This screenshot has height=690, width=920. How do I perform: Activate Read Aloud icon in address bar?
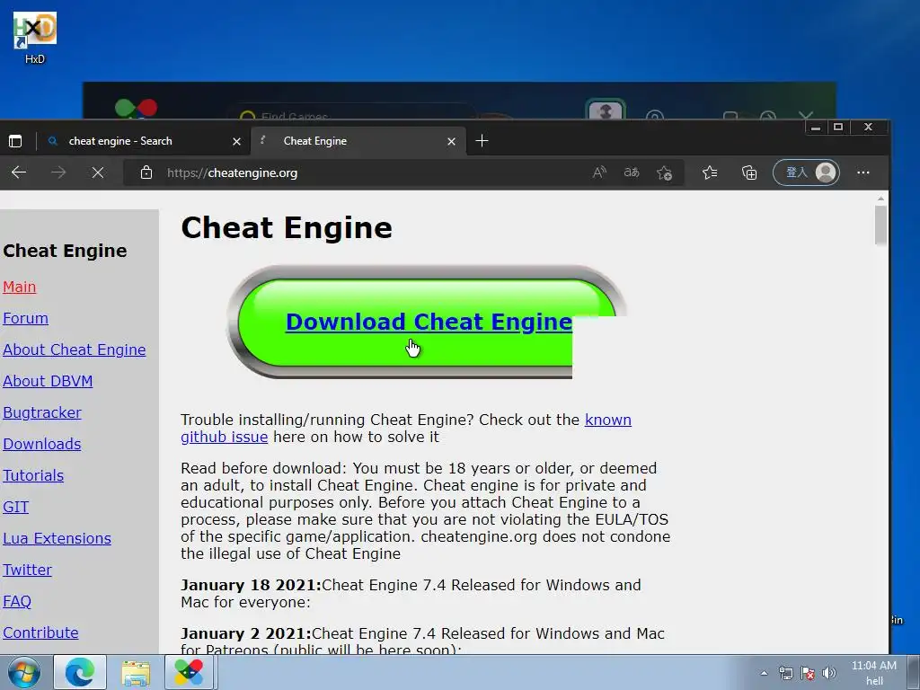tap(599, 172)
